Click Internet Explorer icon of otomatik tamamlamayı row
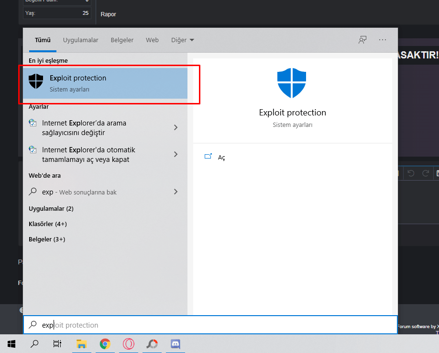 pos(33,149)
